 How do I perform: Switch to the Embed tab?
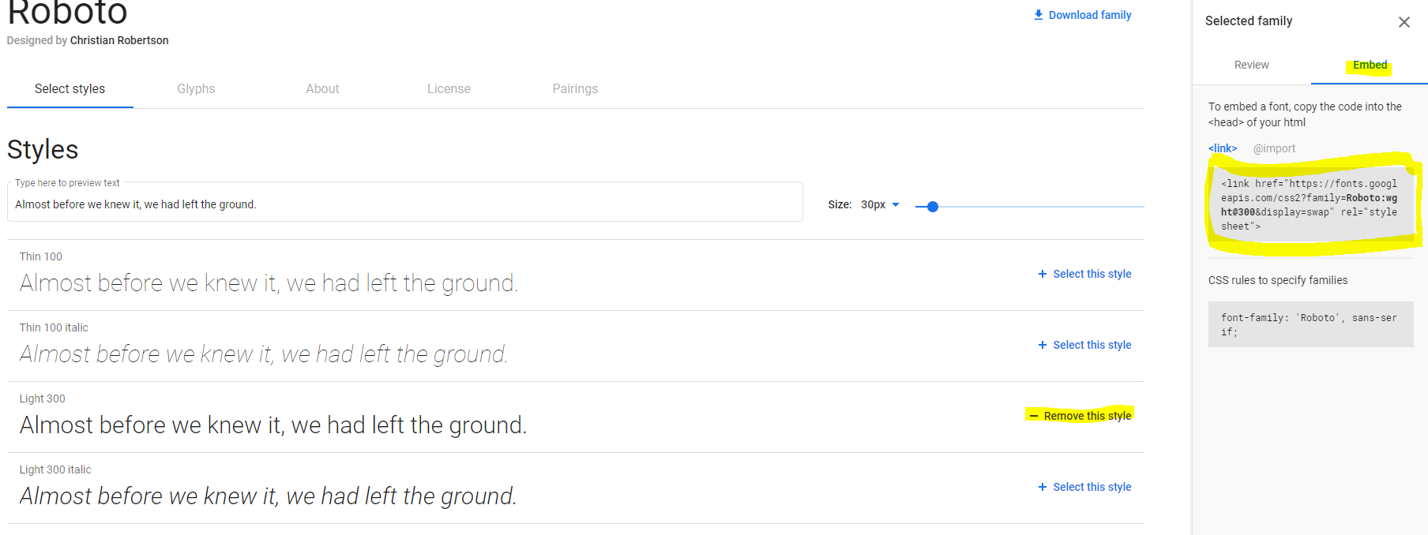tap(1370, 65)
